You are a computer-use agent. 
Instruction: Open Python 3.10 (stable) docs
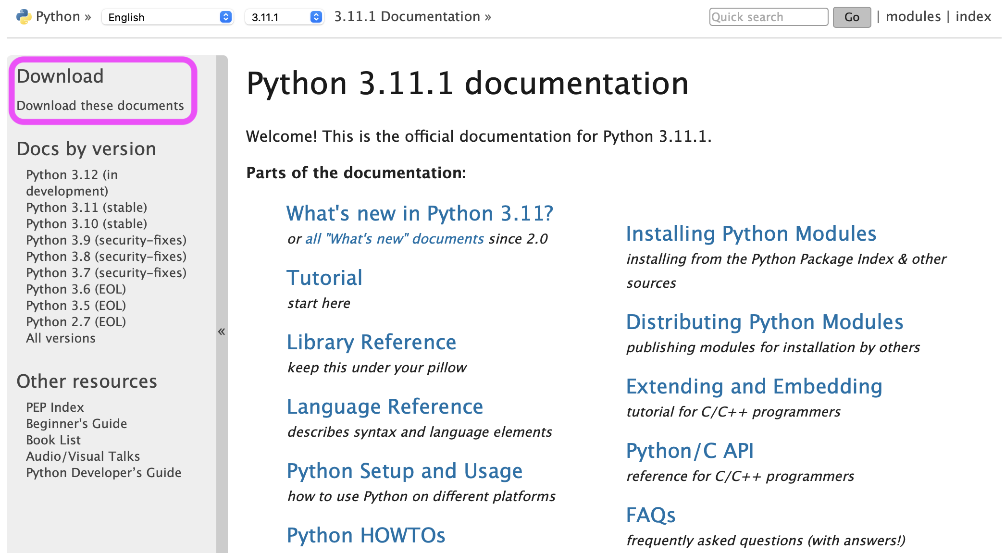click(x=87, y=224)
